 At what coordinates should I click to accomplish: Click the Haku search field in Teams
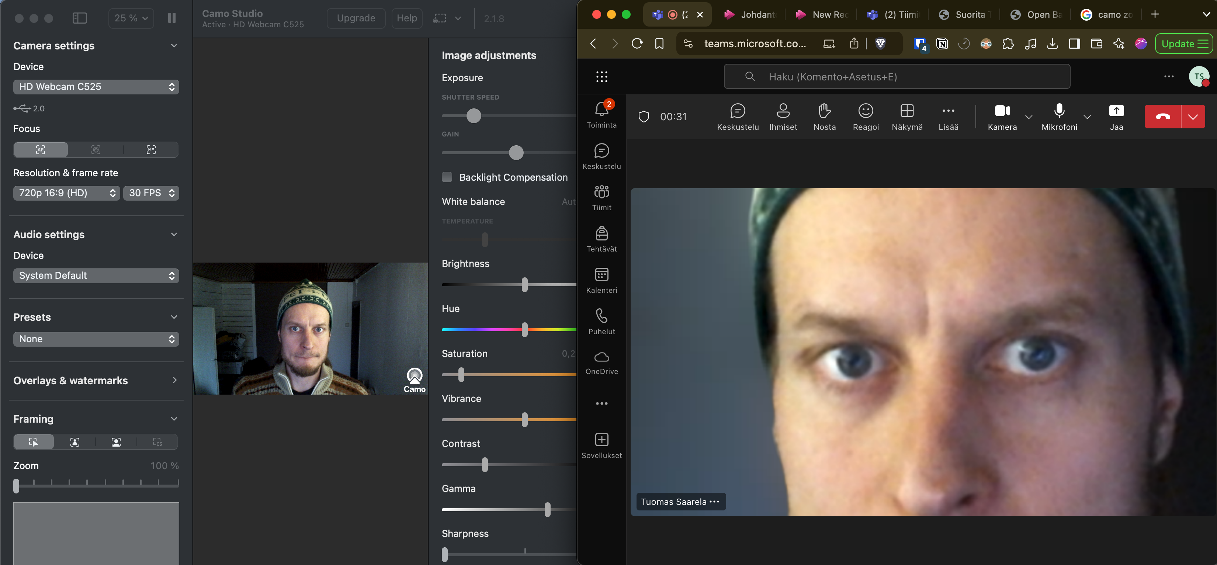point(897,77)
